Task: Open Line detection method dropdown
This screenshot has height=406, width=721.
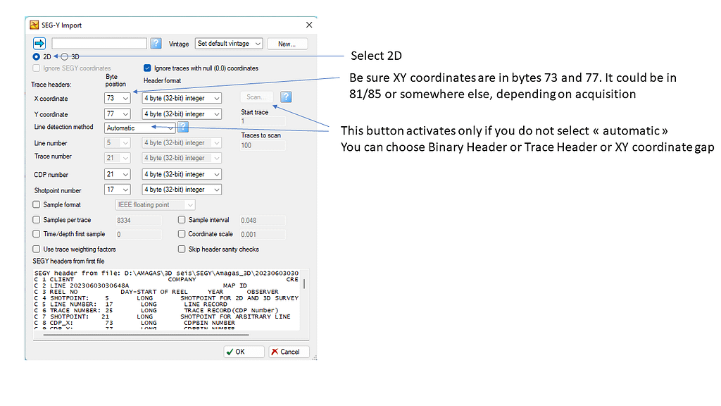Action: [x=140, y=128]
